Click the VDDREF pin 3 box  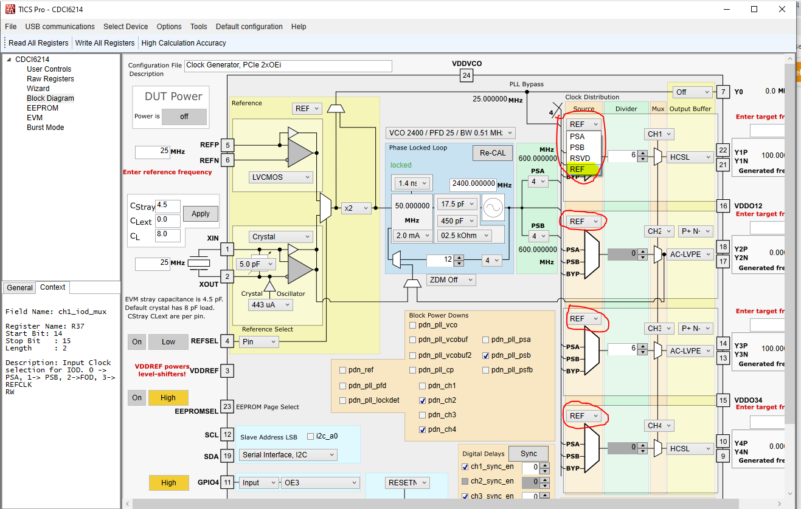[227, 371]
